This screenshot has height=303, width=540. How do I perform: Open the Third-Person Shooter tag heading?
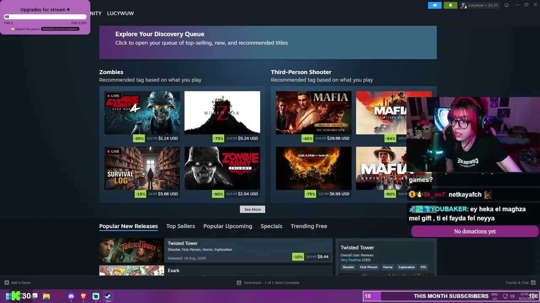(x=301, y=72)
